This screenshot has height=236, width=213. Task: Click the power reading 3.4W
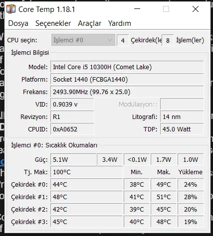(110, 160)
